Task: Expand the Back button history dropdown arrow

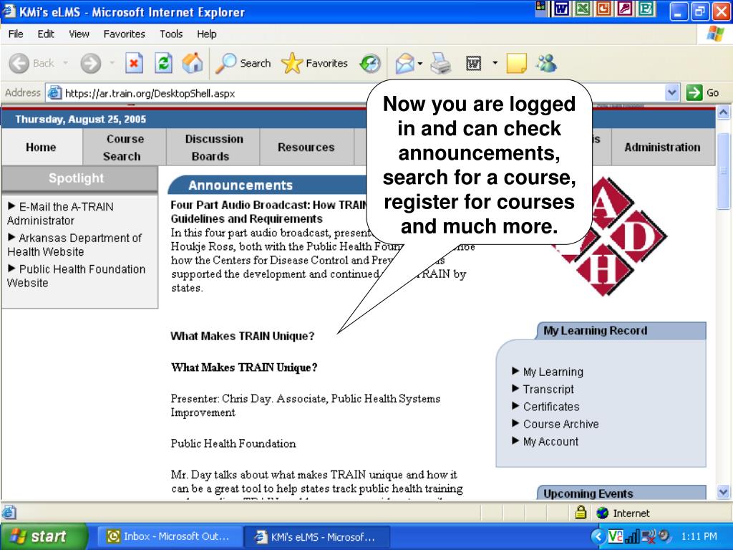Action: 65,63
